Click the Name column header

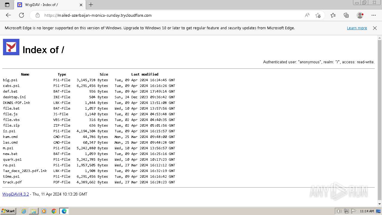[x=25, y=74]
